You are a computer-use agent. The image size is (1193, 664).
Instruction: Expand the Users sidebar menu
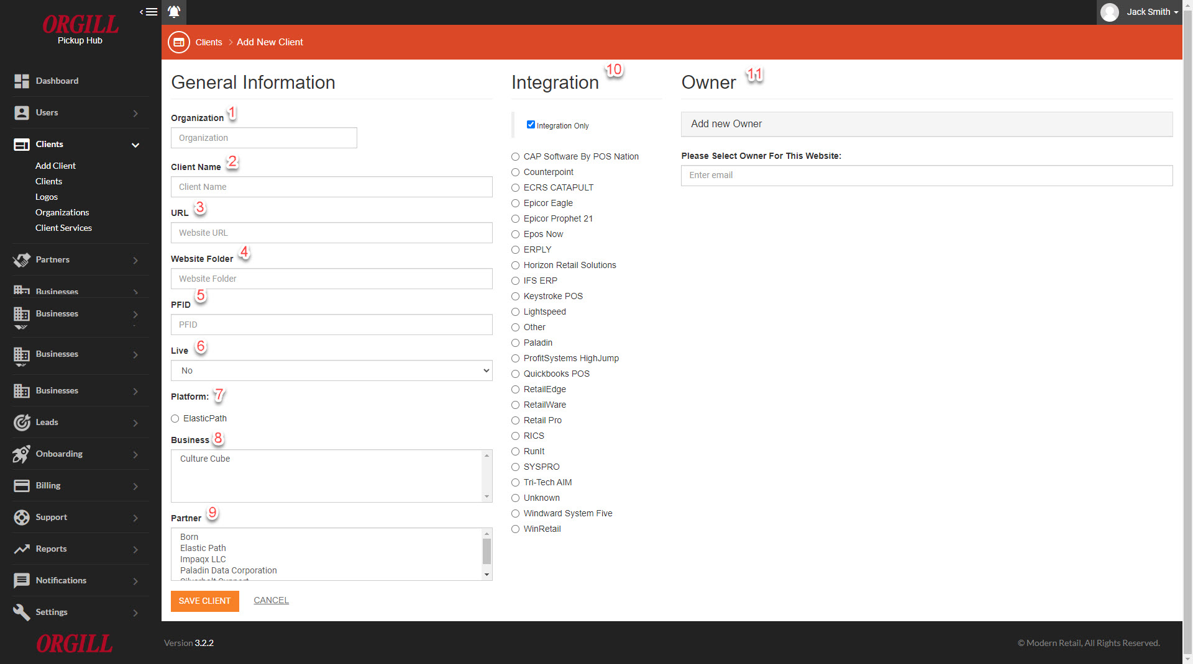[135, 113]
